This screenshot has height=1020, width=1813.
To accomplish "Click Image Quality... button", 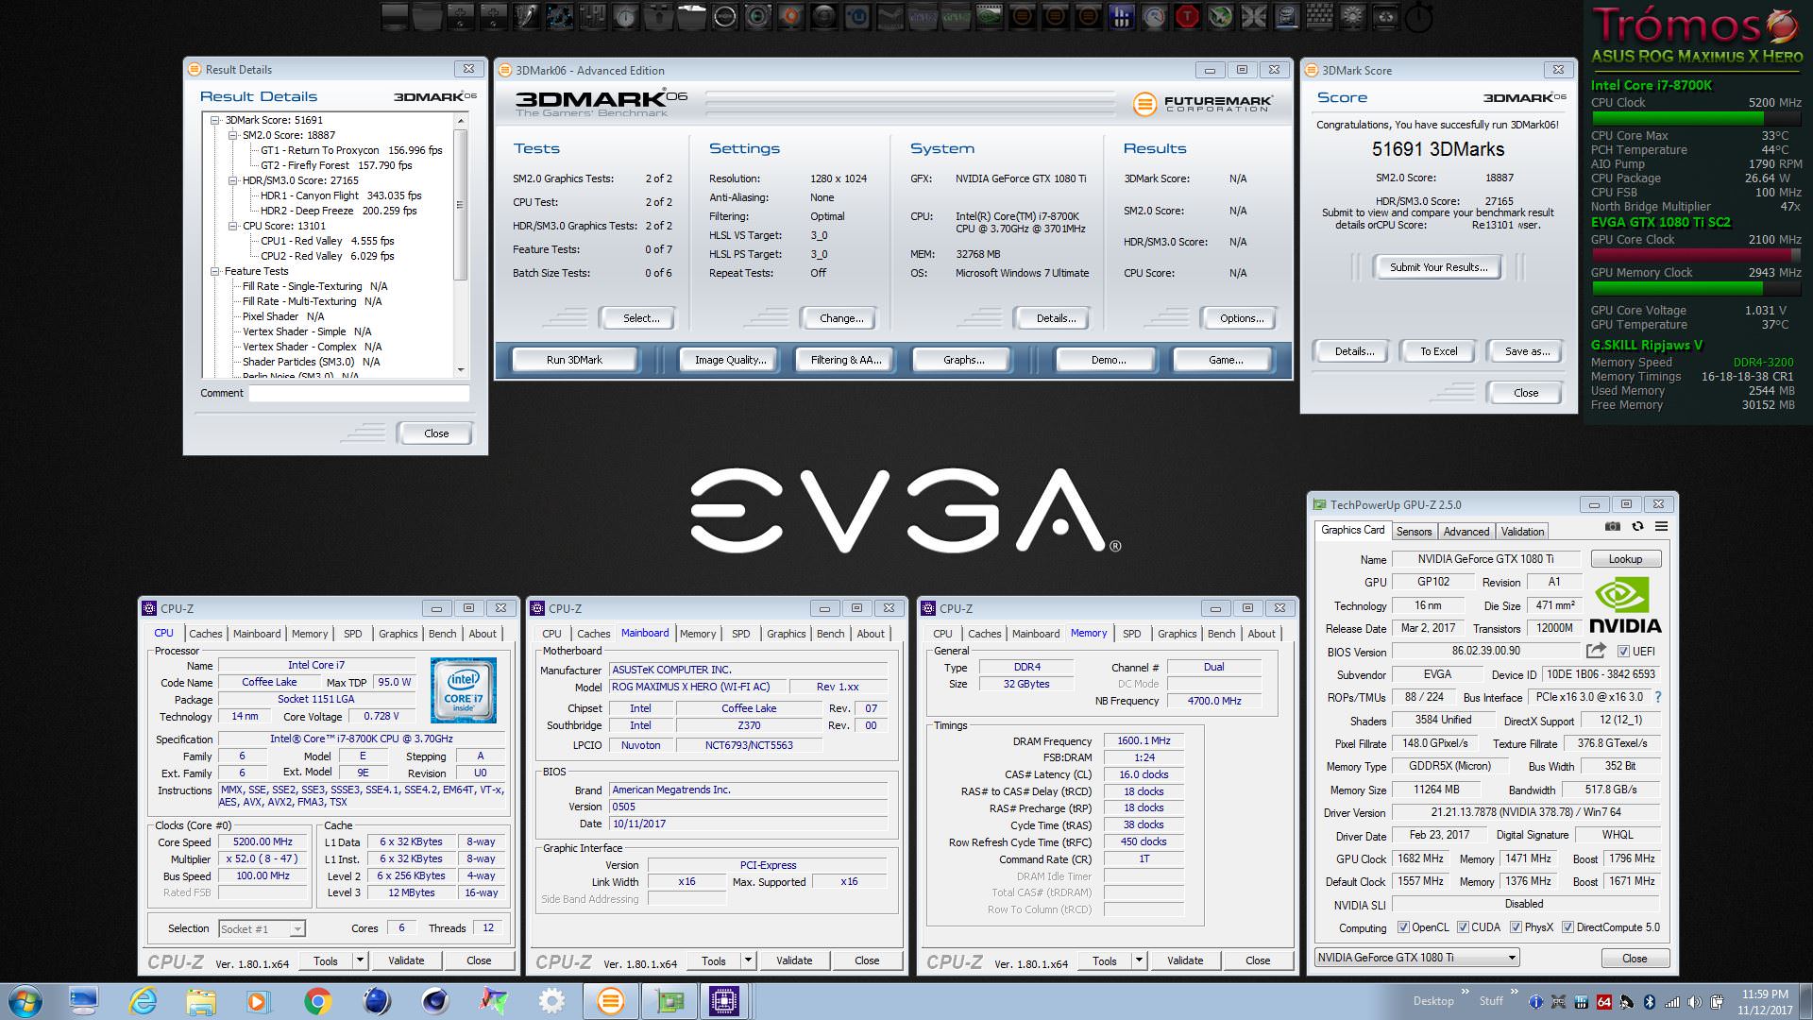I will tap(730, 360).
